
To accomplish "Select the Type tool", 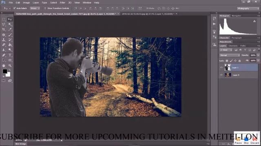I will [10, 55].
